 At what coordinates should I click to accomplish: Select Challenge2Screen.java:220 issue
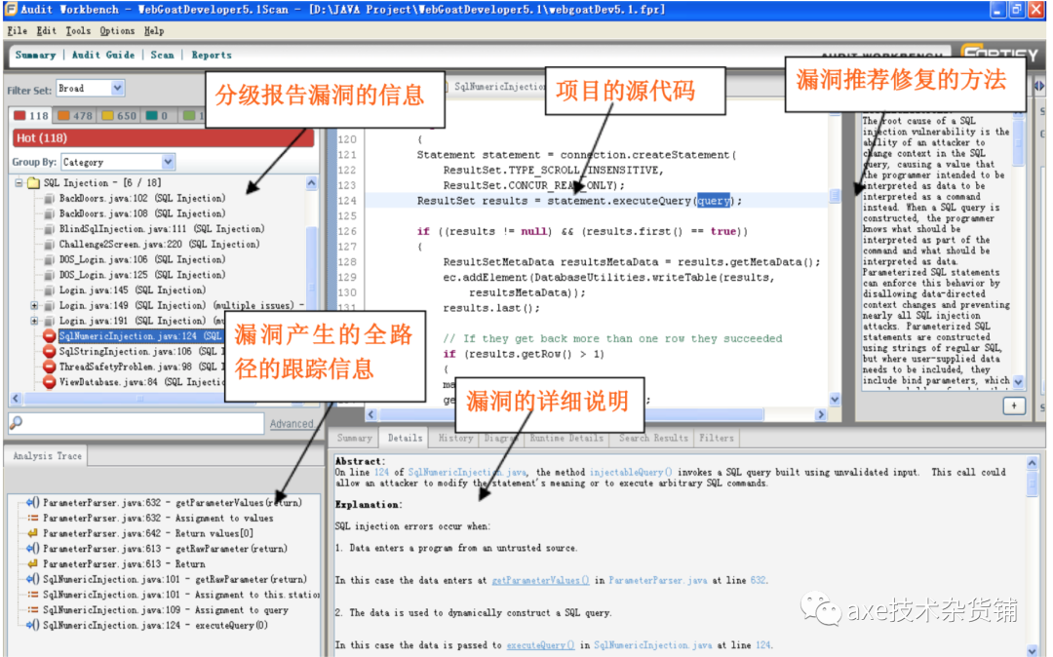[159, 245]
